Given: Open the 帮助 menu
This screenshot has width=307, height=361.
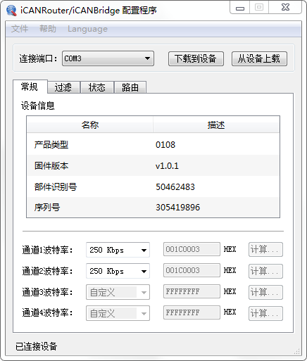Looking at the screenshot, I should click(48, 29).
